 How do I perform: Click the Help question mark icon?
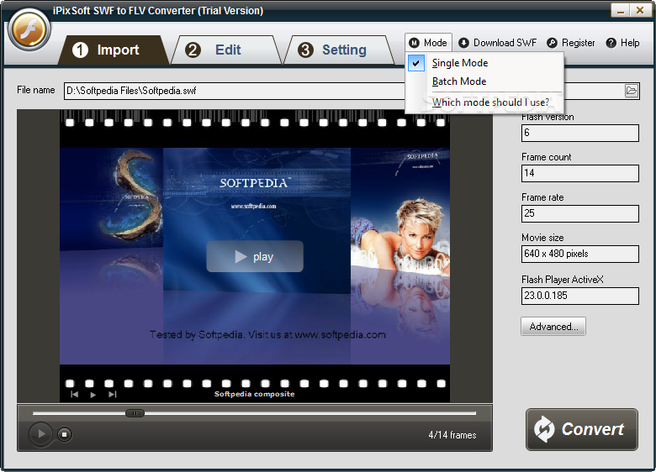611,43
